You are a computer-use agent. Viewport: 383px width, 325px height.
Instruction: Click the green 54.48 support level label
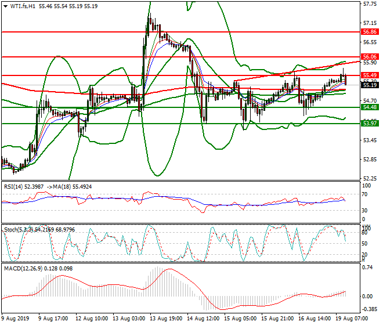370,107
